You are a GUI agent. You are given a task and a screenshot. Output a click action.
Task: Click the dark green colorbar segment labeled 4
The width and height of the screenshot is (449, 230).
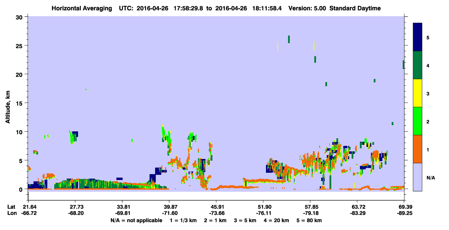[418, 65]
